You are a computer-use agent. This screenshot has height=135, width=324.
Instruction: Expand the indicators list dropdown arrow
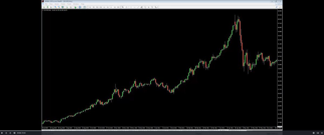tap(77, 7)
